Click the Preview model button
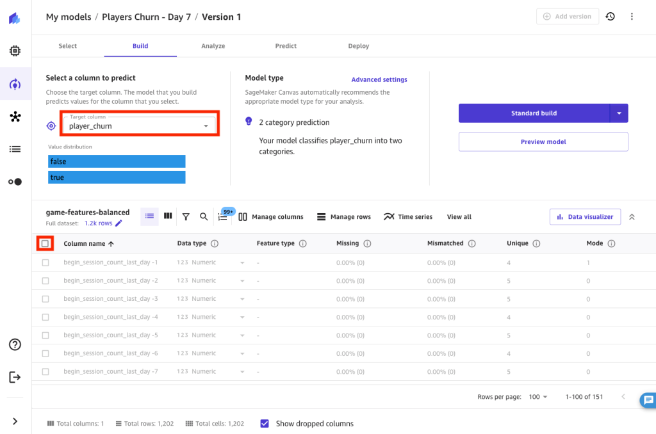 543,141
